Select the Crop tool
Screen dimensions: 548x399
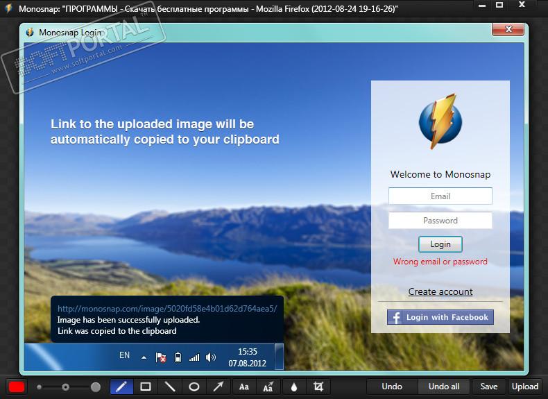(318, 387)
